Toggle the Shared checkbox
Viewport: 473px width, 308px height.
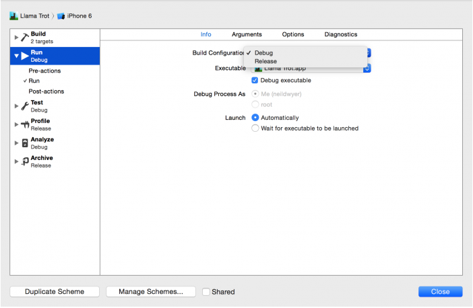[206, 292]
